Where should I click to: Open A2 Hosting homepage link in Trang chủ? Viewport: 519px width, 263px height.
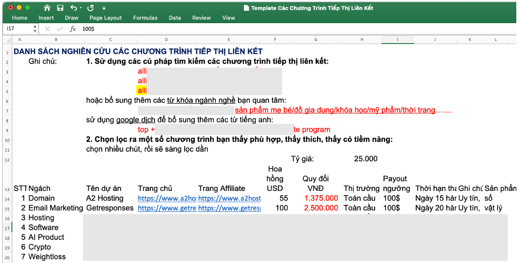pyautogui.click(x=167, y=198)
